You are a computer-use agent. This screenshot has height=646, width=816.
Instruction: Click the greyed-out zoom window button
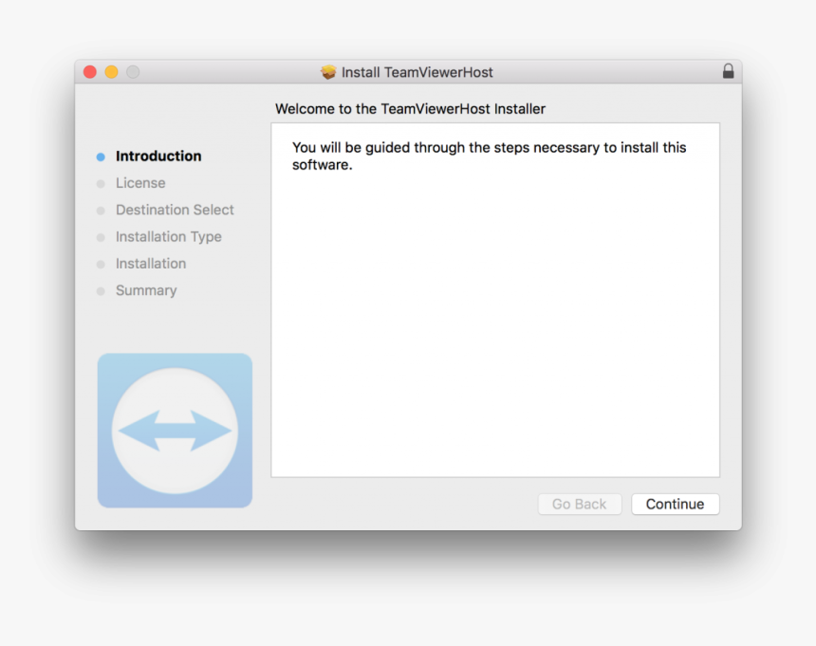click(133, 72)
